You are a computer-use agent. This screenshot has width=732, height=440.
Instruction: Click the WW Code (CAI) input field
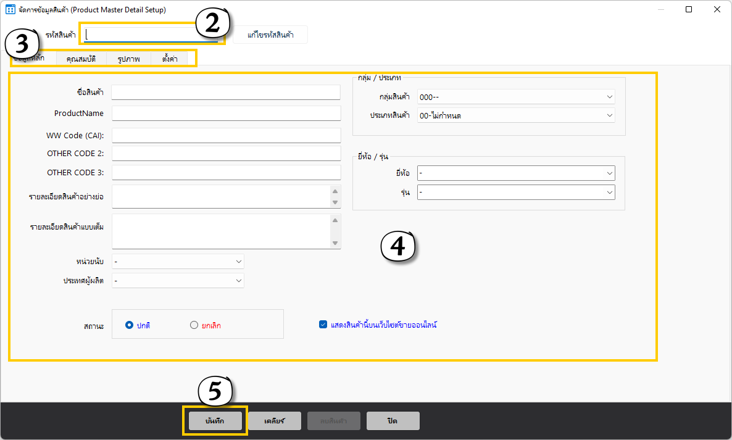[x=226, y=135]
